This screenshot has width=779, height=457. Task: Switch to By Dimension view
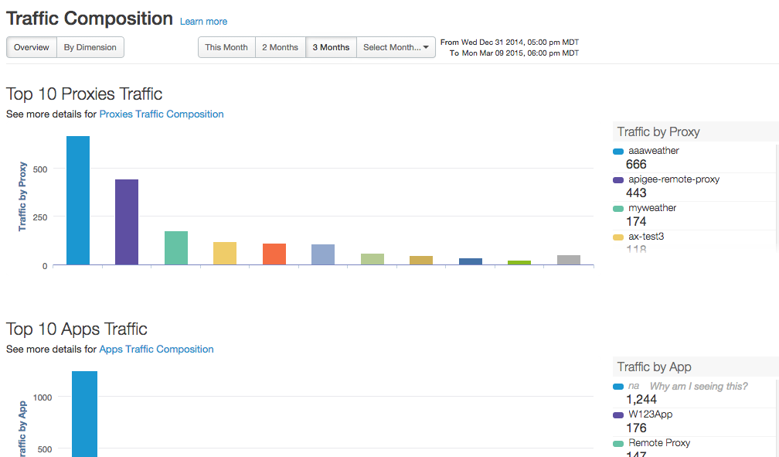(90, 47)
